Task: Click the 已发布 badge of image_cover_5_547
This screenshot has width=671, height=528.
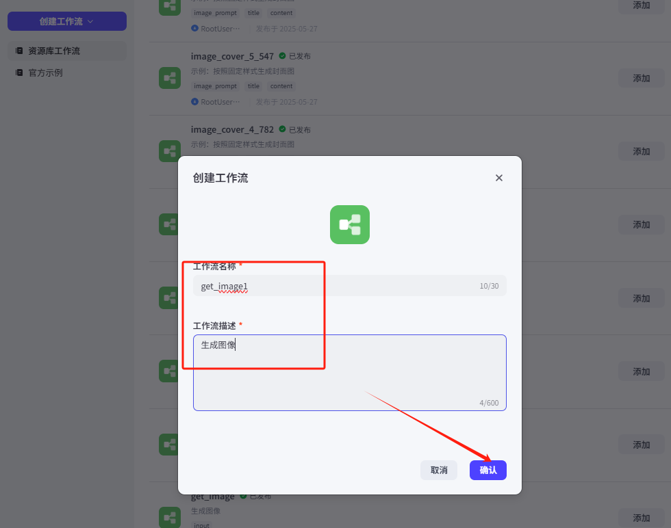Action: [295, 56]
